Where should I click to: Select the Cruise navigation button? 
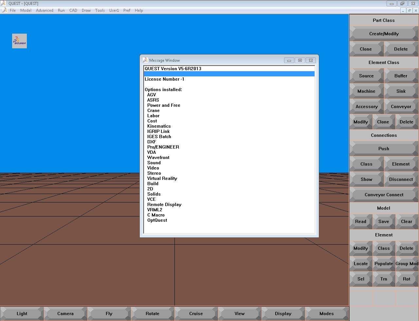[x=196, y=313]
